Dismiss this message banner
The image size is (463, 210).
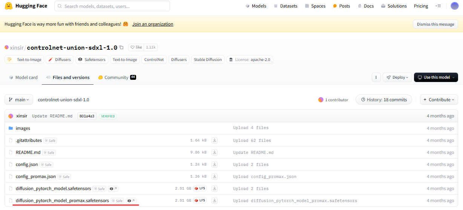click(x=435, y=24)
